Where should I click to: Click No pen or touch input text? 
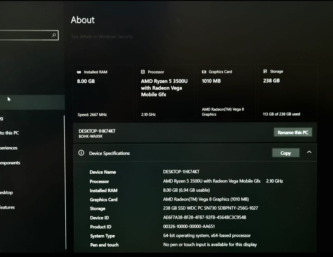[x=210, y=245]
